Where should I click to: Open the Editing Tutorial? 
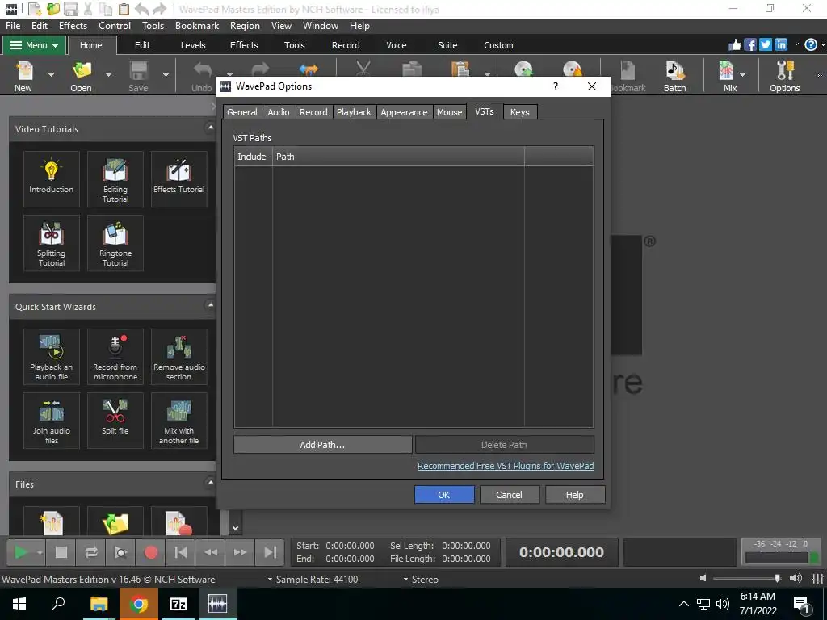click(x=115, y=178)
